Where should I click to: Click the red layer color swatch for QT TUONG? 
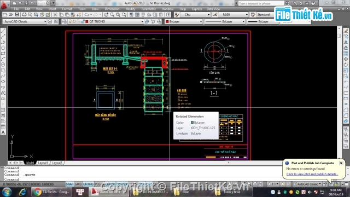[x=87, y=21]
